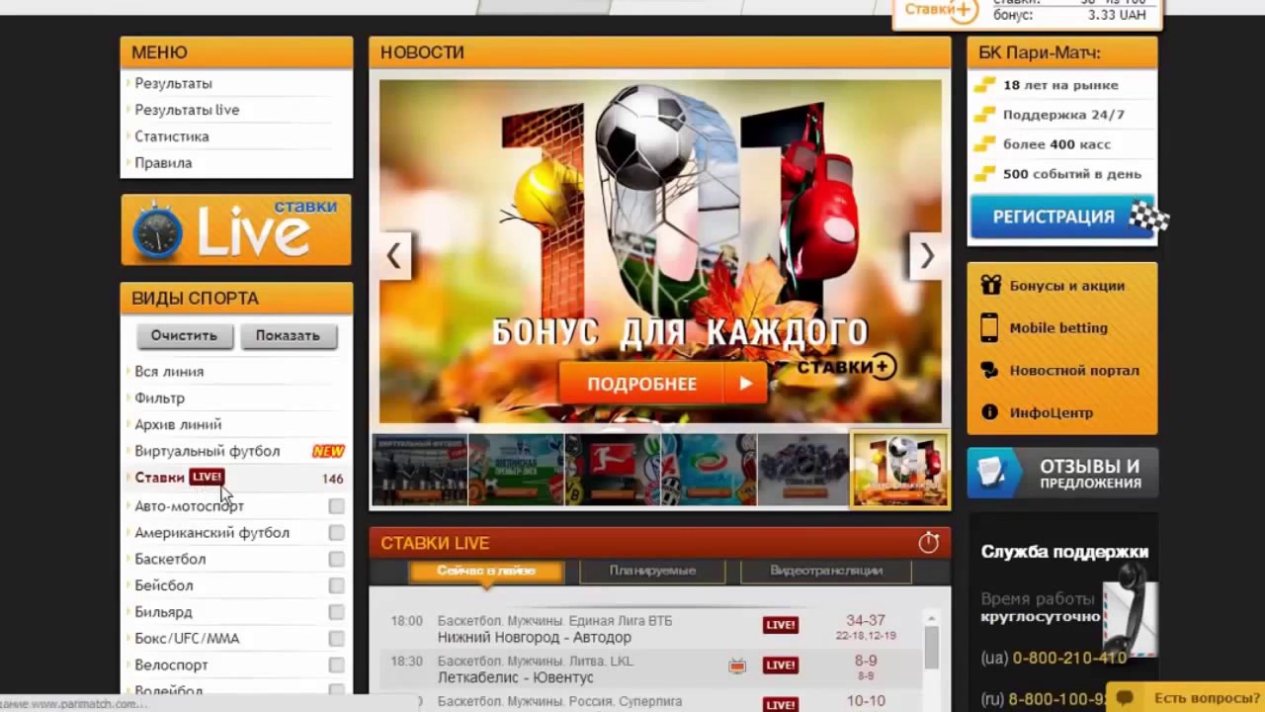
Task: Click the blue Регистрация button
Action: (1062, 217)
